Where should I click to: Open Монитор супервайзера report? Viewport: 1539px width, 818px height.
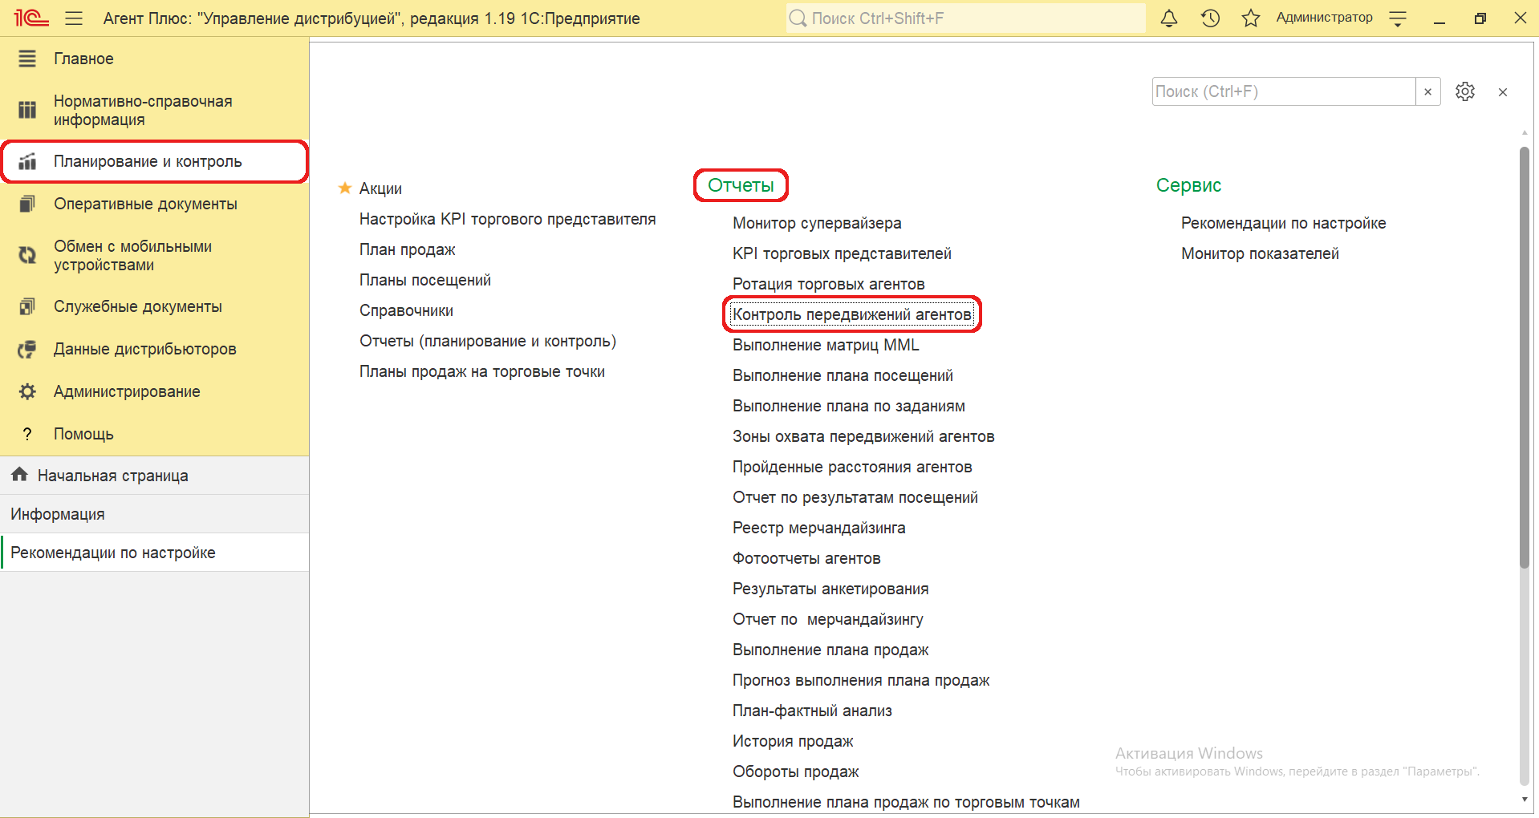point(817,223)
